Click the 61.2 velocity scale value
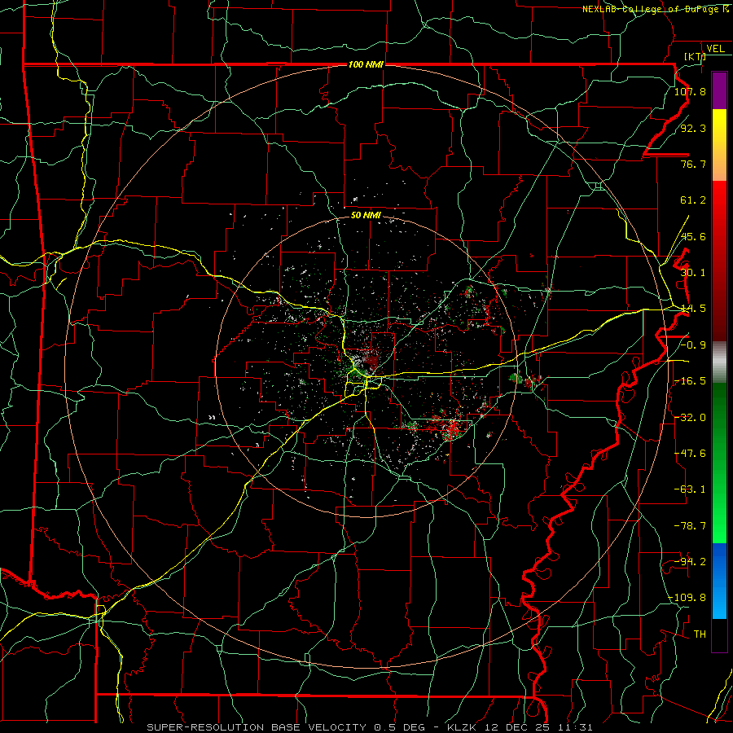This screenshot has width=733, height=733. (x=693, y=200)
